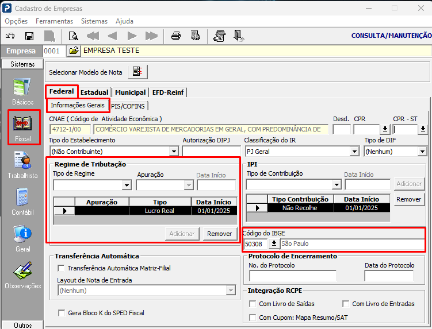Select the Federal tab

(x=62, y=91)
